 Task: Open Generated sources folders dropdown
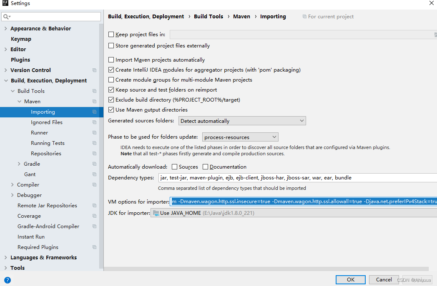[242, 121]
